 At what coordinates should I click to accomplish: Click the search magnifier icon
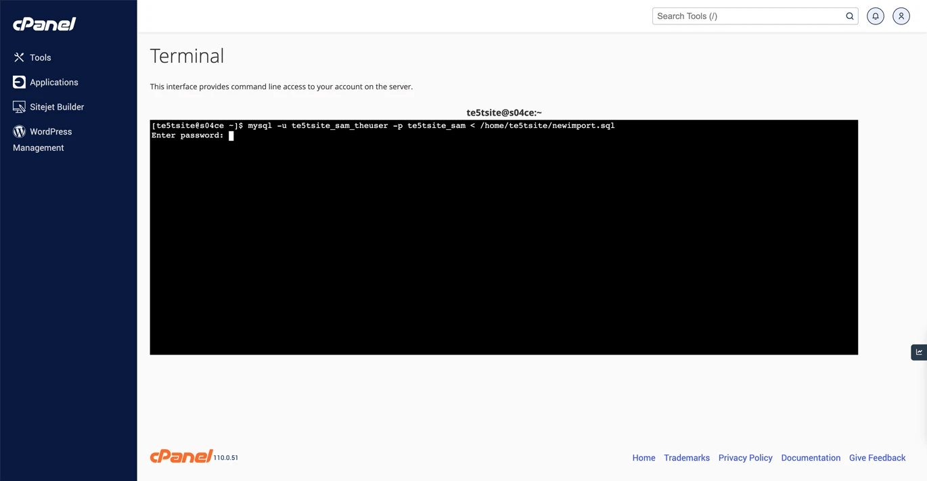(850, 16)
